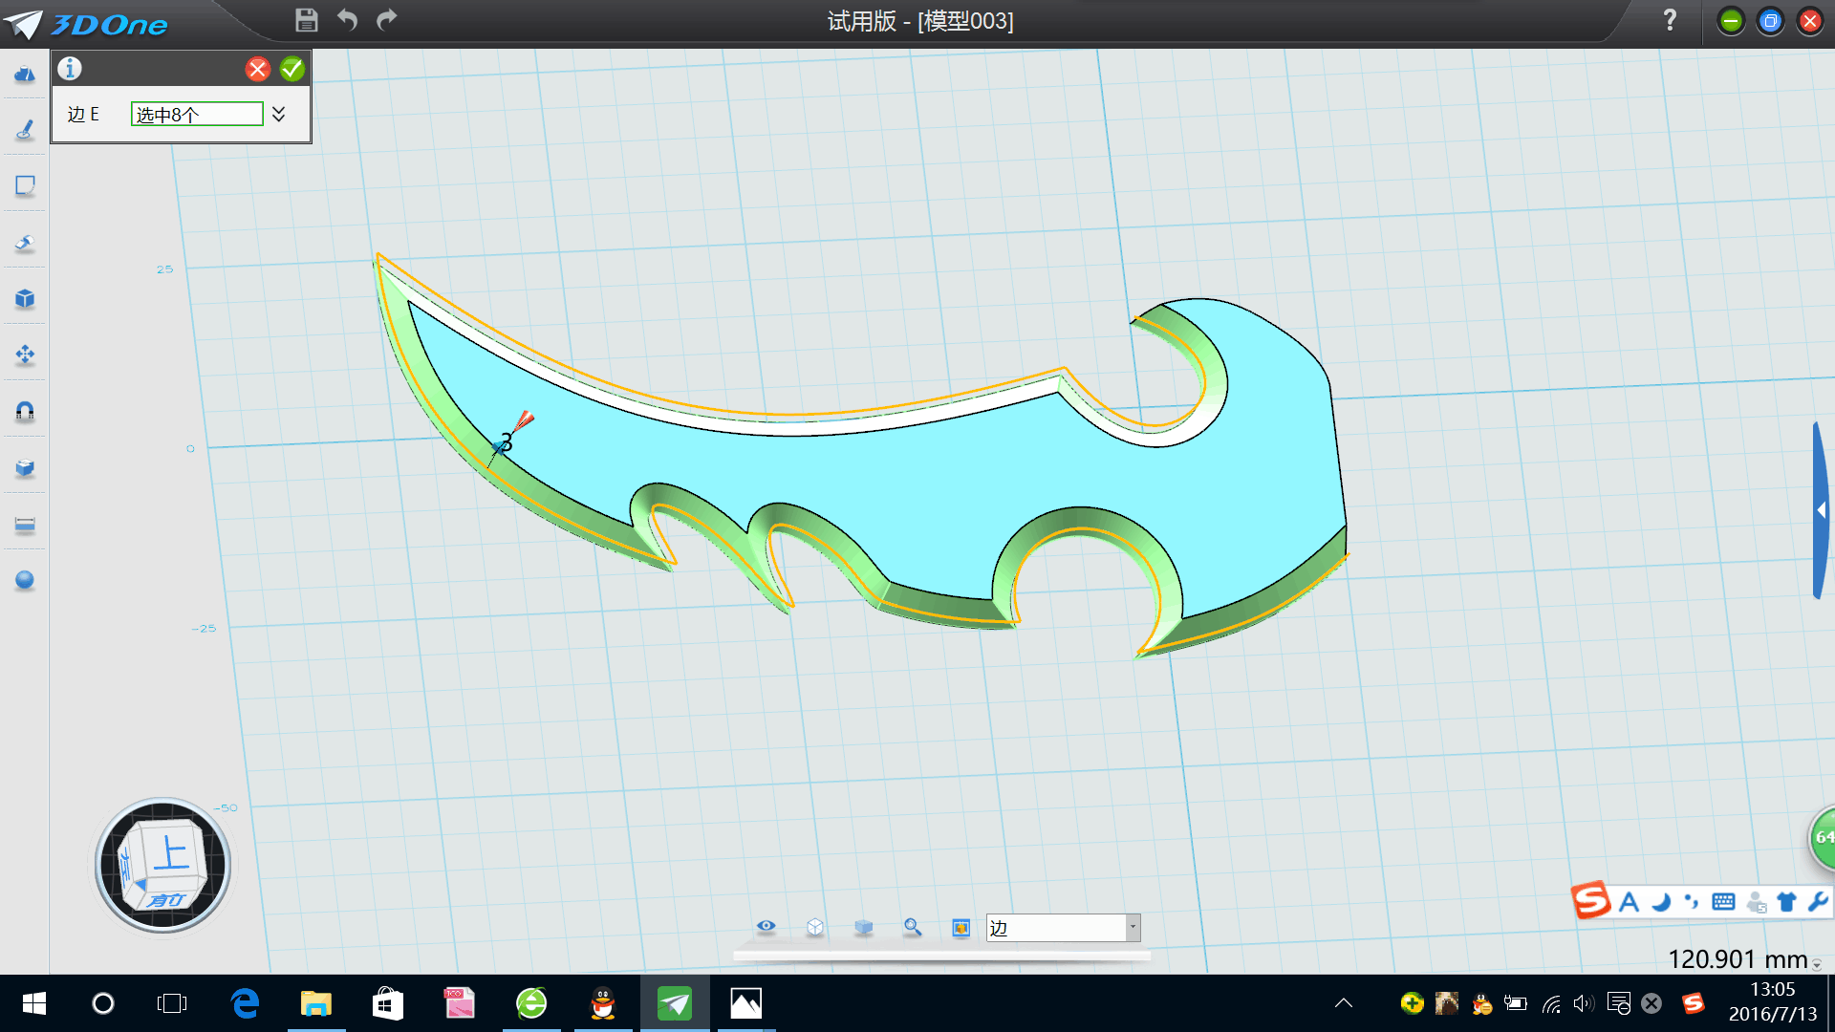
Task: Expand the right-side blue panel handle
Action: pyautogui.click(x=1821, y=511)
